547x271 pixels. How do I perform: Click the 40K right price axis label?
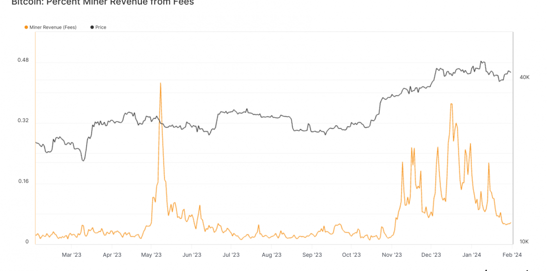524,77
